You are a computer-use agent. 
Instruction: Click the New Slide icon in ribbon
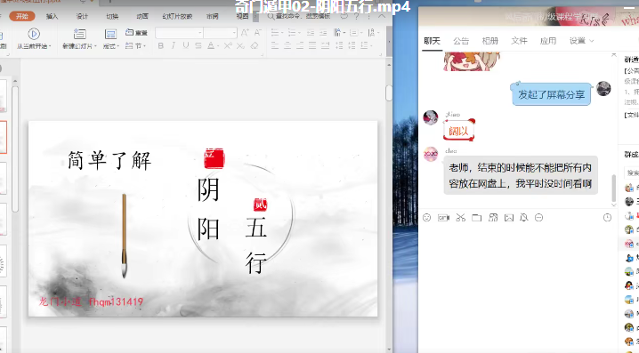pyautogui.click(x=79, y=34)
